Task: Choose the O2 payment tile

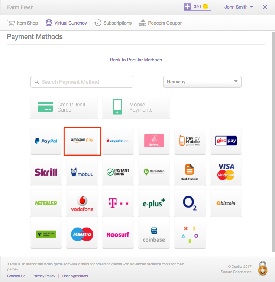Action: (190, 203)
